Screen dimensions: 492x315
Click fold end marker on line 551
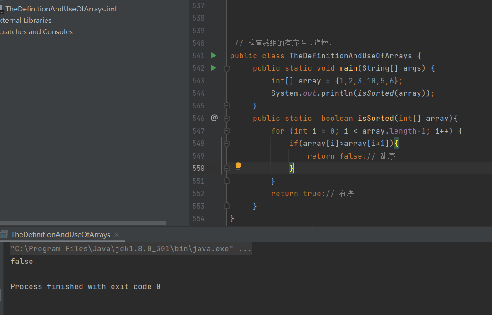click(x=227, y=181)
